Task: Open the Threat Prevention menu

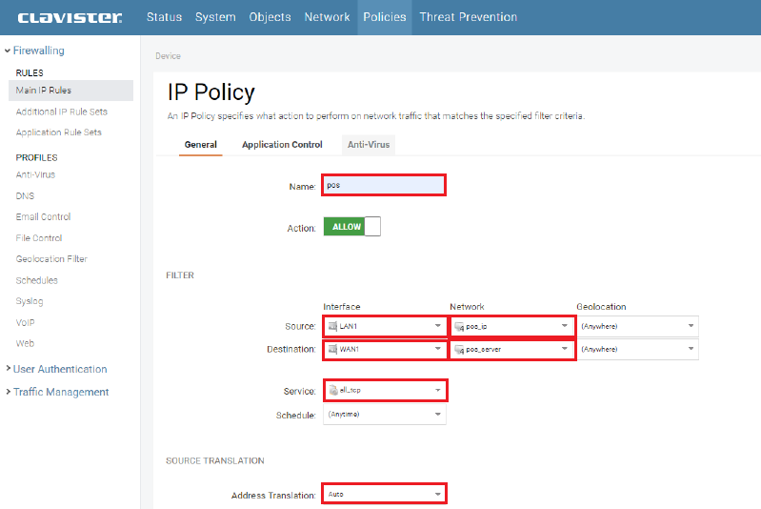Action: (x=468, y=17)
